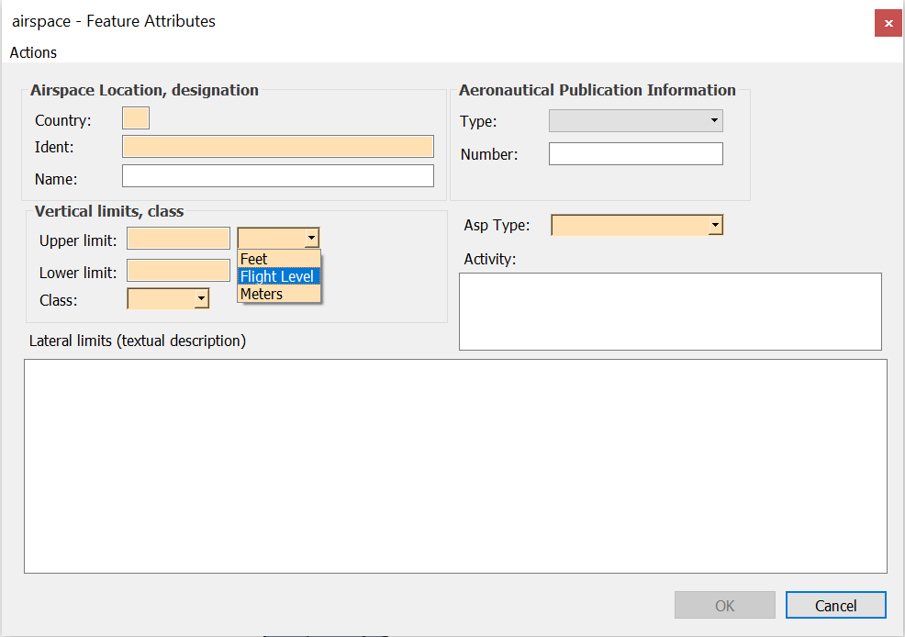Click the upper limit unit arrow icon

coord(312,237)
